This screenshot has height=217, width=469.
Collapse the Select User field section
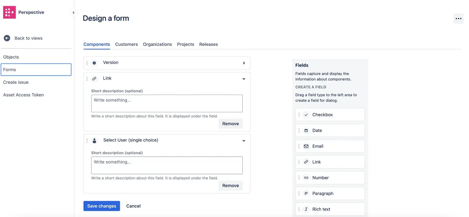click(x=244, y=141)
